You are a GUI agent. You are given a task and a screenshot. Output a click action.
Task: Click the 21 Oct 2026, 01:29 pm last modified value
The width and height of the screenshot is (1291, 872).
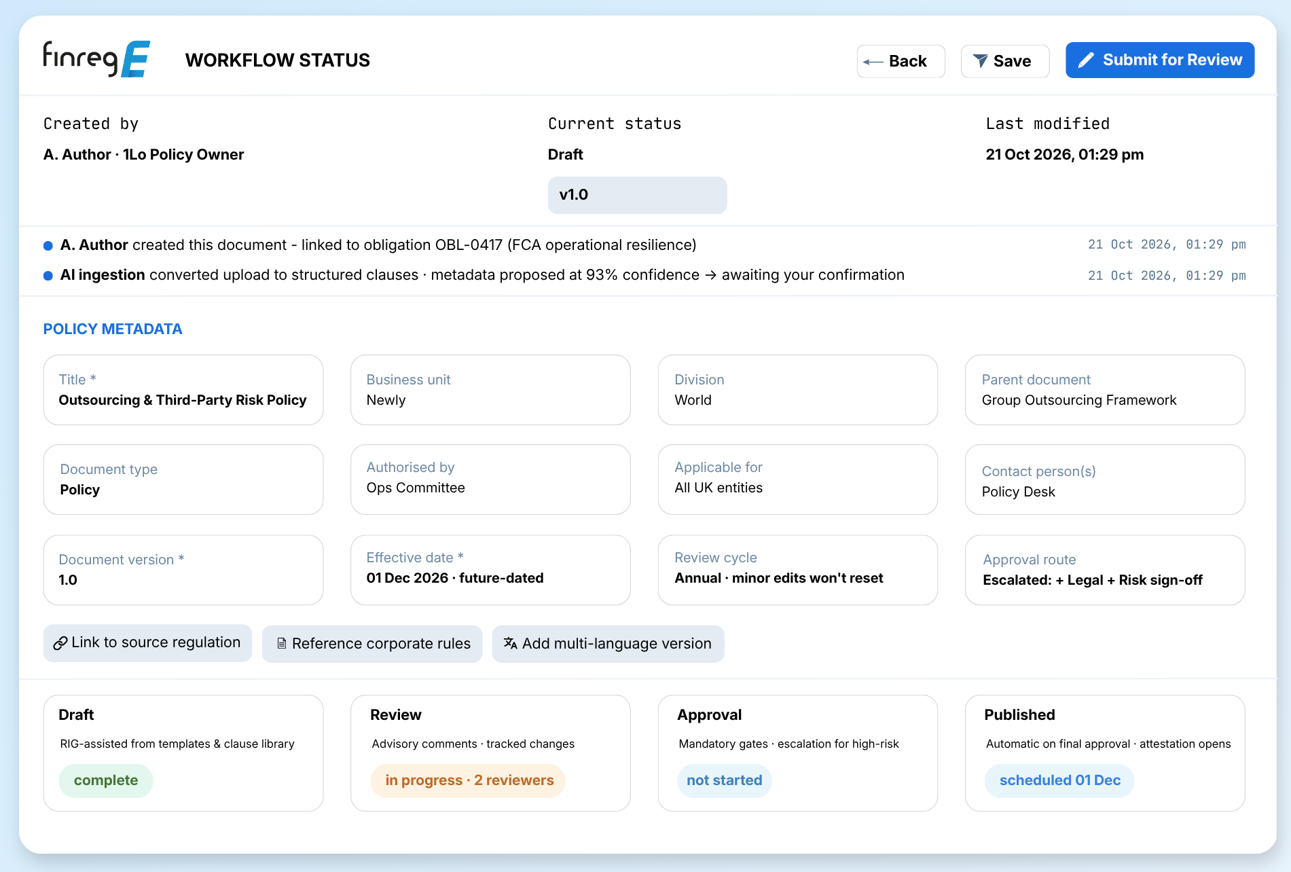(1064, 155)
